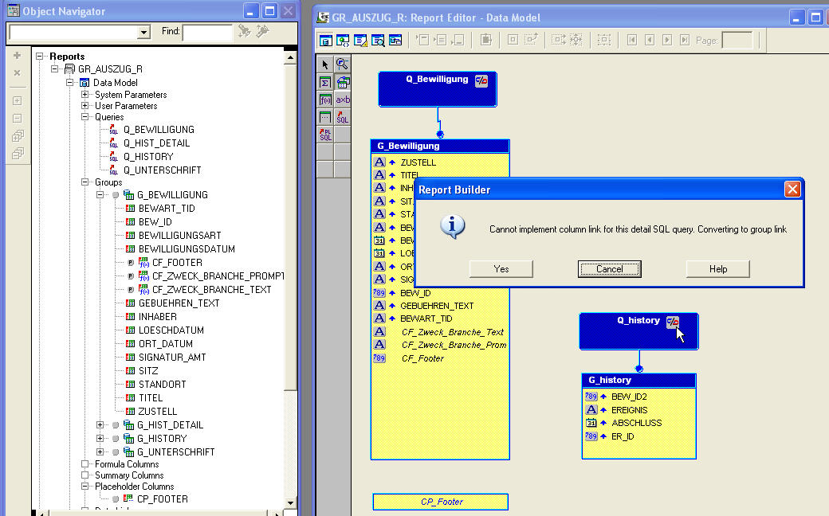Click the Last Page navigation icon

point(685,40)
